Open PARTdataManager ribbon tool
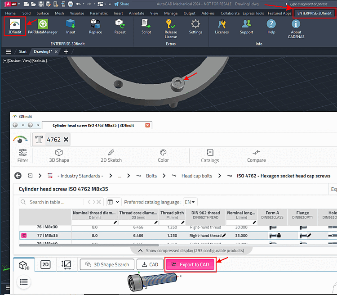Viewport: 337px width, 295px height. (43, 27)
